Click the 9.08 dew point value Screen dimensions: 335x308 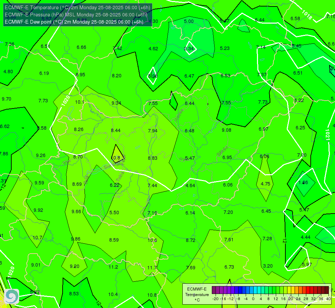[x=226, y=130]
